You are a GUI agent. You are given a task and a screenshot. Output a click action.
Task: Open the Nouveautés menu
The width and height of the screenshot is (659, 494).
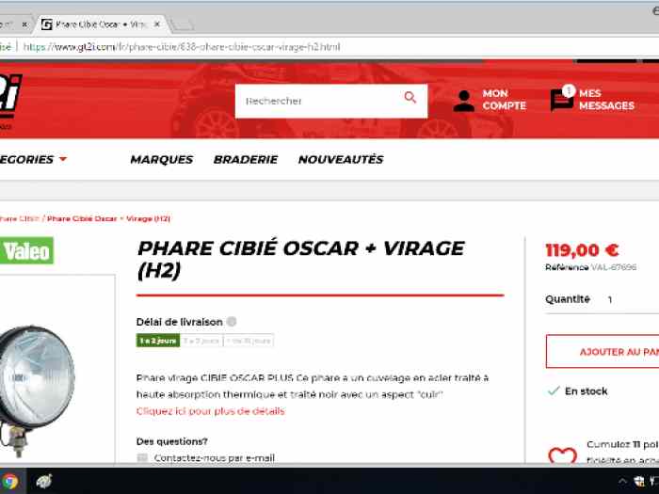(x=341, y=159)
